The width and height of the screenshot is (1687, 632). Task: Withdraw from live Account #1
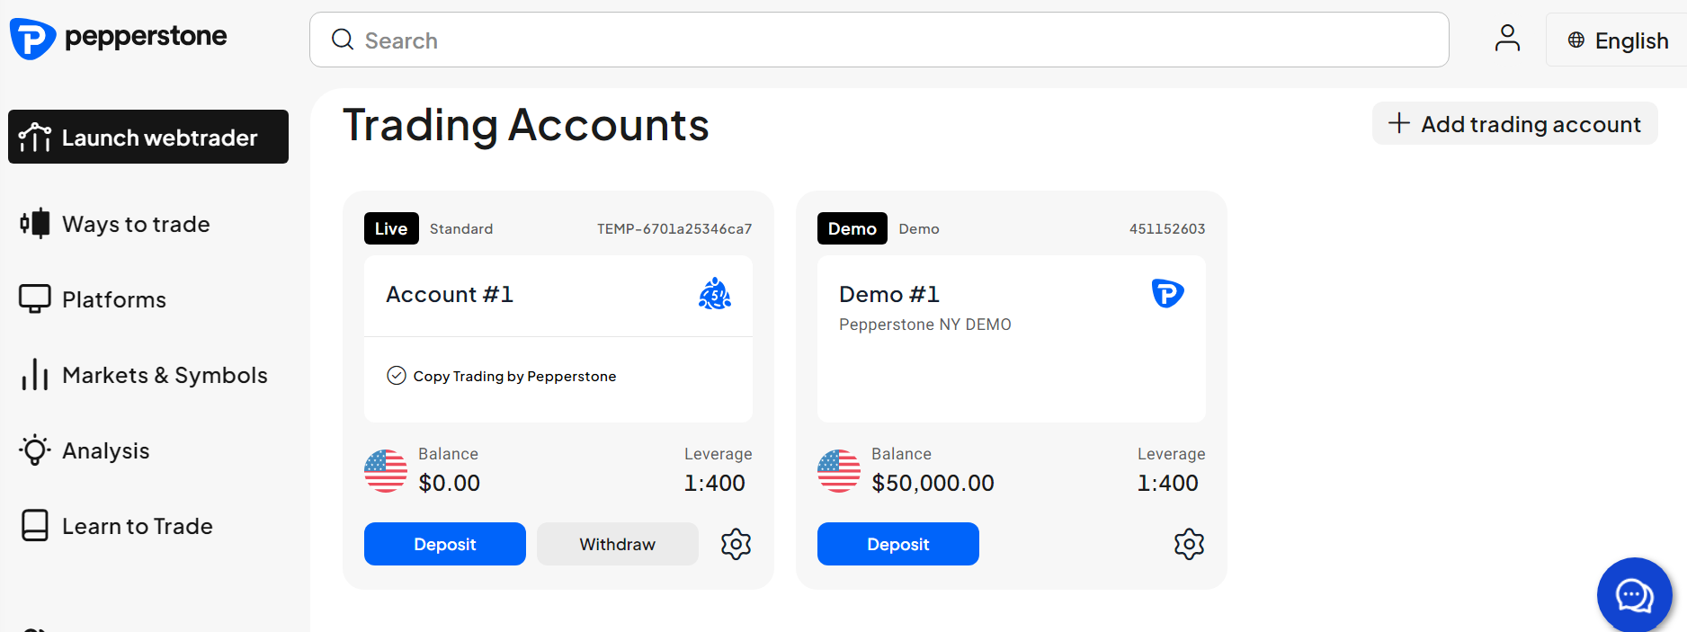617,544
